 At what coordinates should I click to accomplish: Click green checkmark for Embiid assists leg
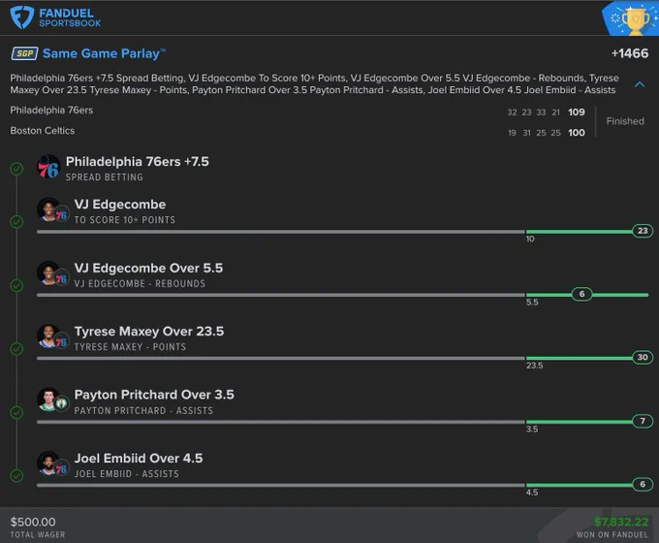(x=16, y=476)
